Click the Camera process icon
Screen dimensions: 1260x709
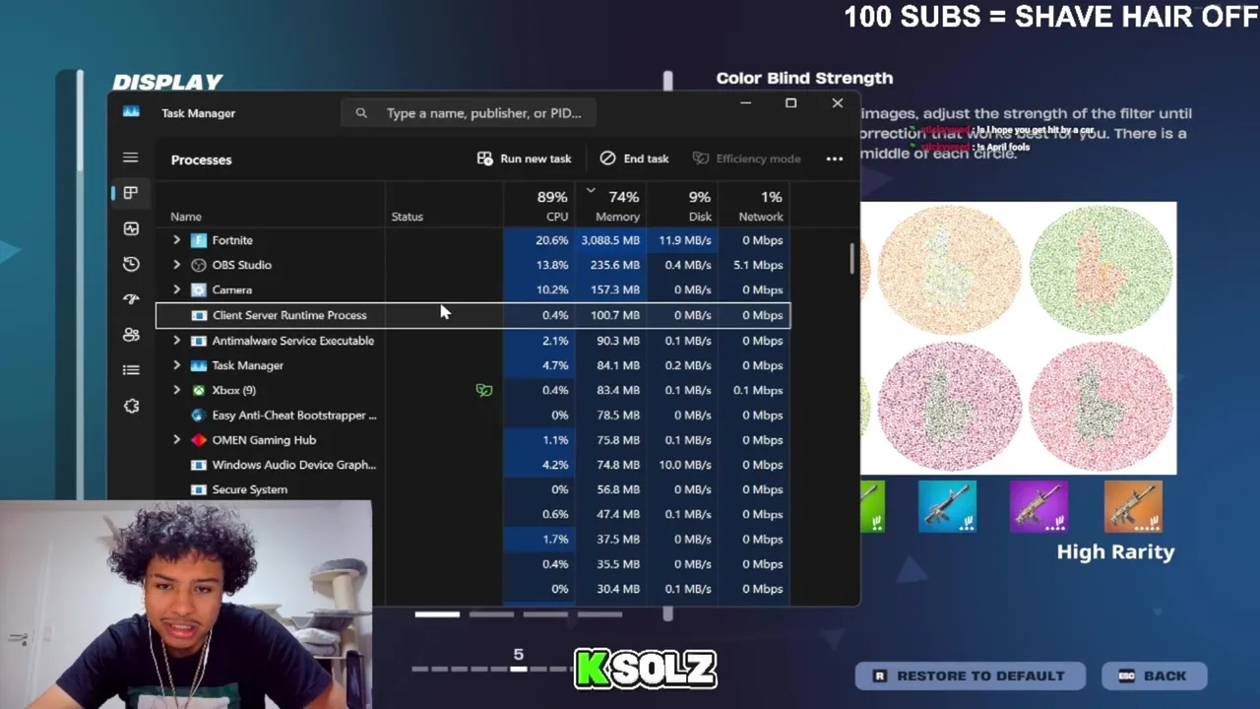(199, 290)
